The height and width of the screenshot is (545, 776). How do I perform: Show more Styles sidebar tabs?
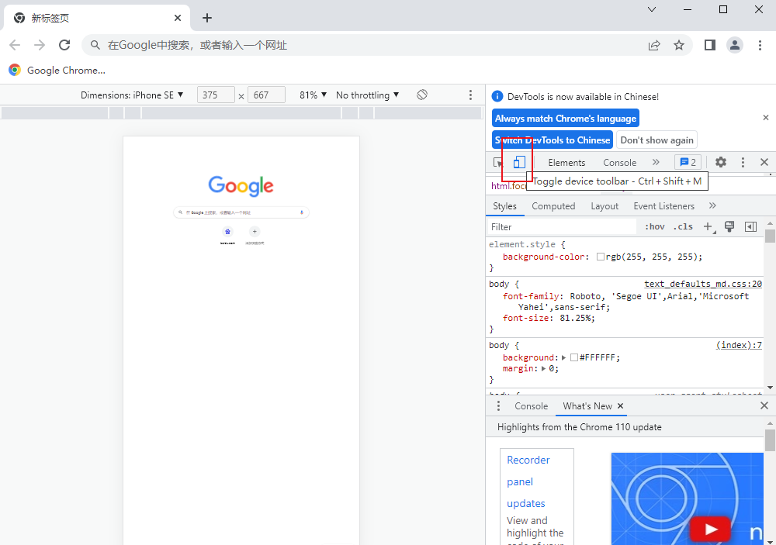point(712,205)
